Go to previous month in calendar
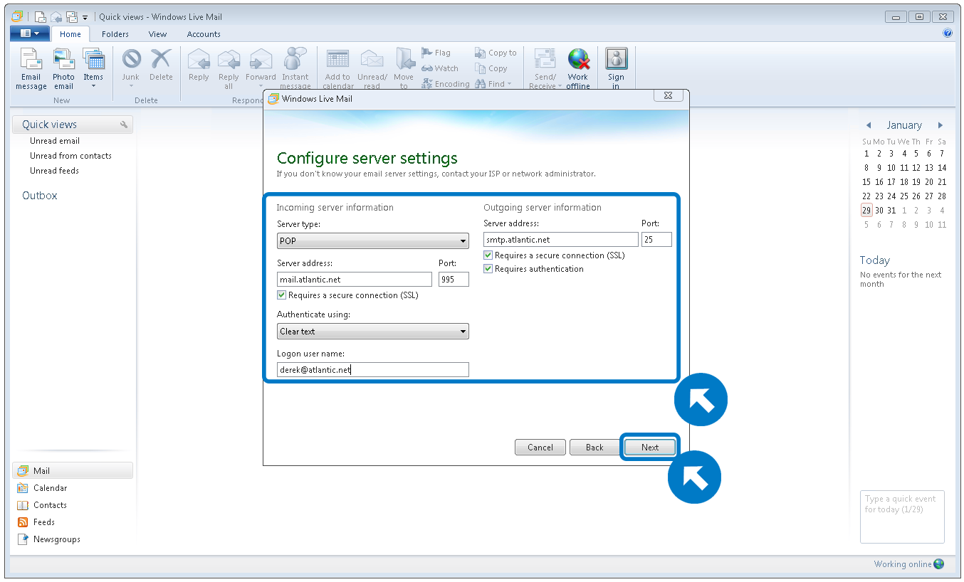Image resolution: width=964 pixels, height=582 pixels. (869, 125)
